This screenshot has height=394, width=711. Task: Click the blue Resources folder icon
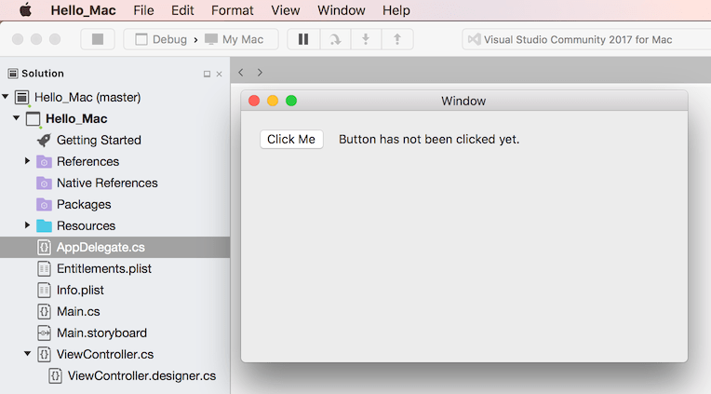pos(44,225)
